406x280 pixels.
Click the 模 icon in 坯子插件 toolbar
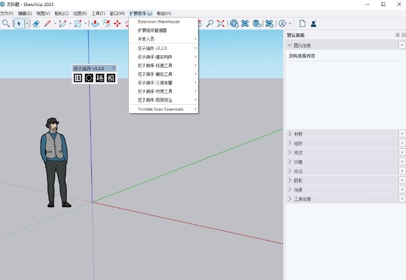111,78
